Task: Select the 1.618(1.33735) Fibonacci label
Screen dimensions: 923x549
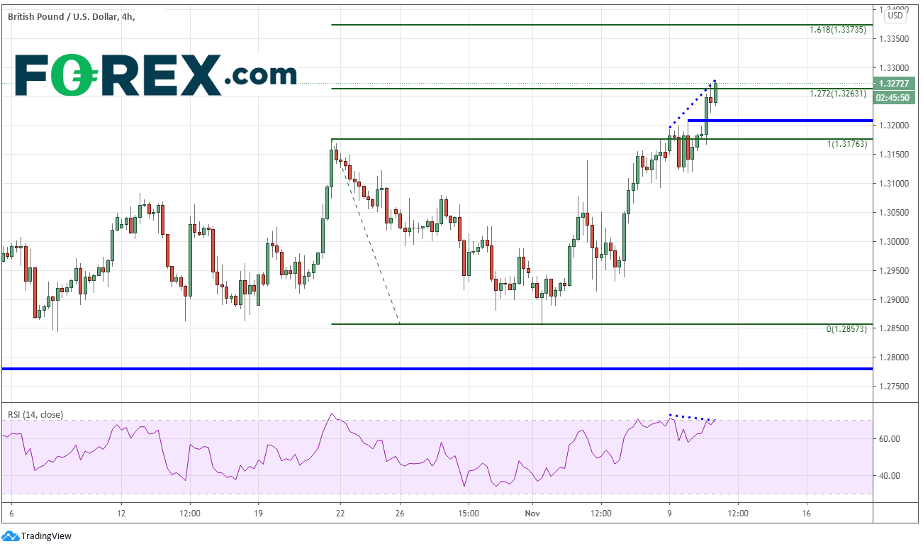Action: [x=837, y=30]
